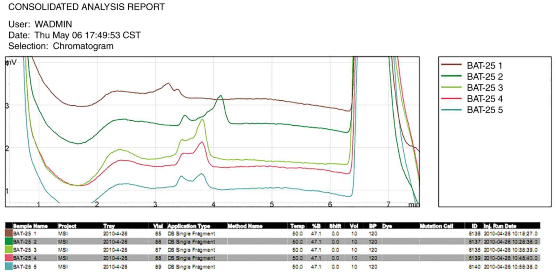The width and height of the screenshot is (556, 275).
Task: Click the Project column header
Action: point(67,226)
